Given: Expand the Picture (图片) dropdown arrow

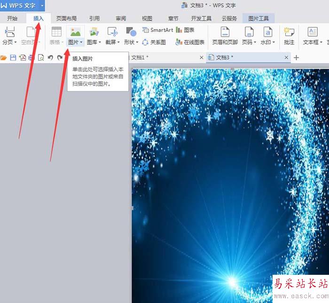Looking at the screenshot, I should (81, 42).
